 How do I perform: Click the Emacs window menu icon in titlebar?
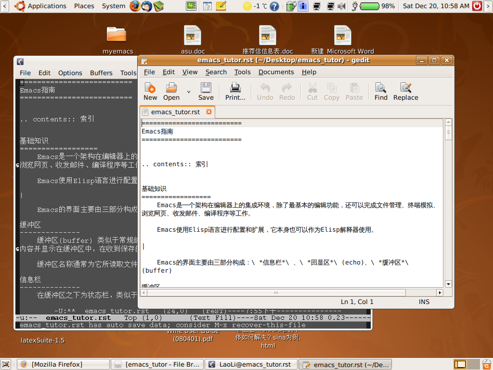(20, 62)
